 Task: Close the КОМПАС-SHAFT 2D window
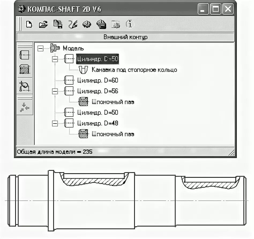[228, 9]
